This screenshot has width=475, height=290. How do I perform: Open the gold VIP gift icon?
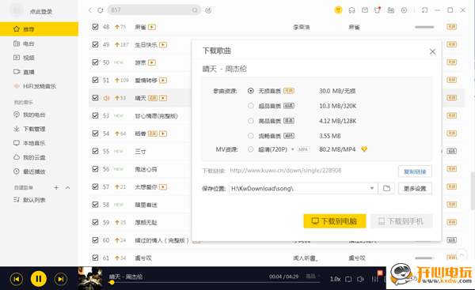point(338,10)
